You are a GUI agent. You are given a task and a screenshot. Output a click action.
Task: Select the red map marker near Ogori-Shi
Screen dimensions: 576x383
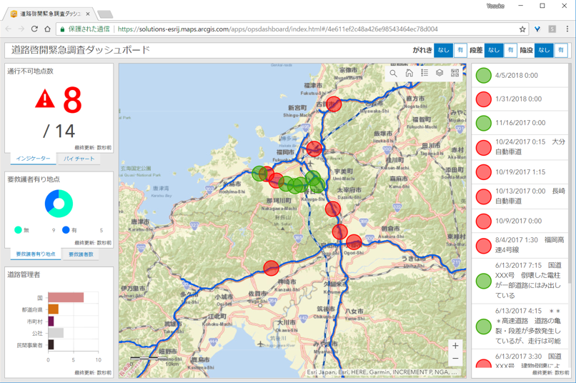[354, 242]
